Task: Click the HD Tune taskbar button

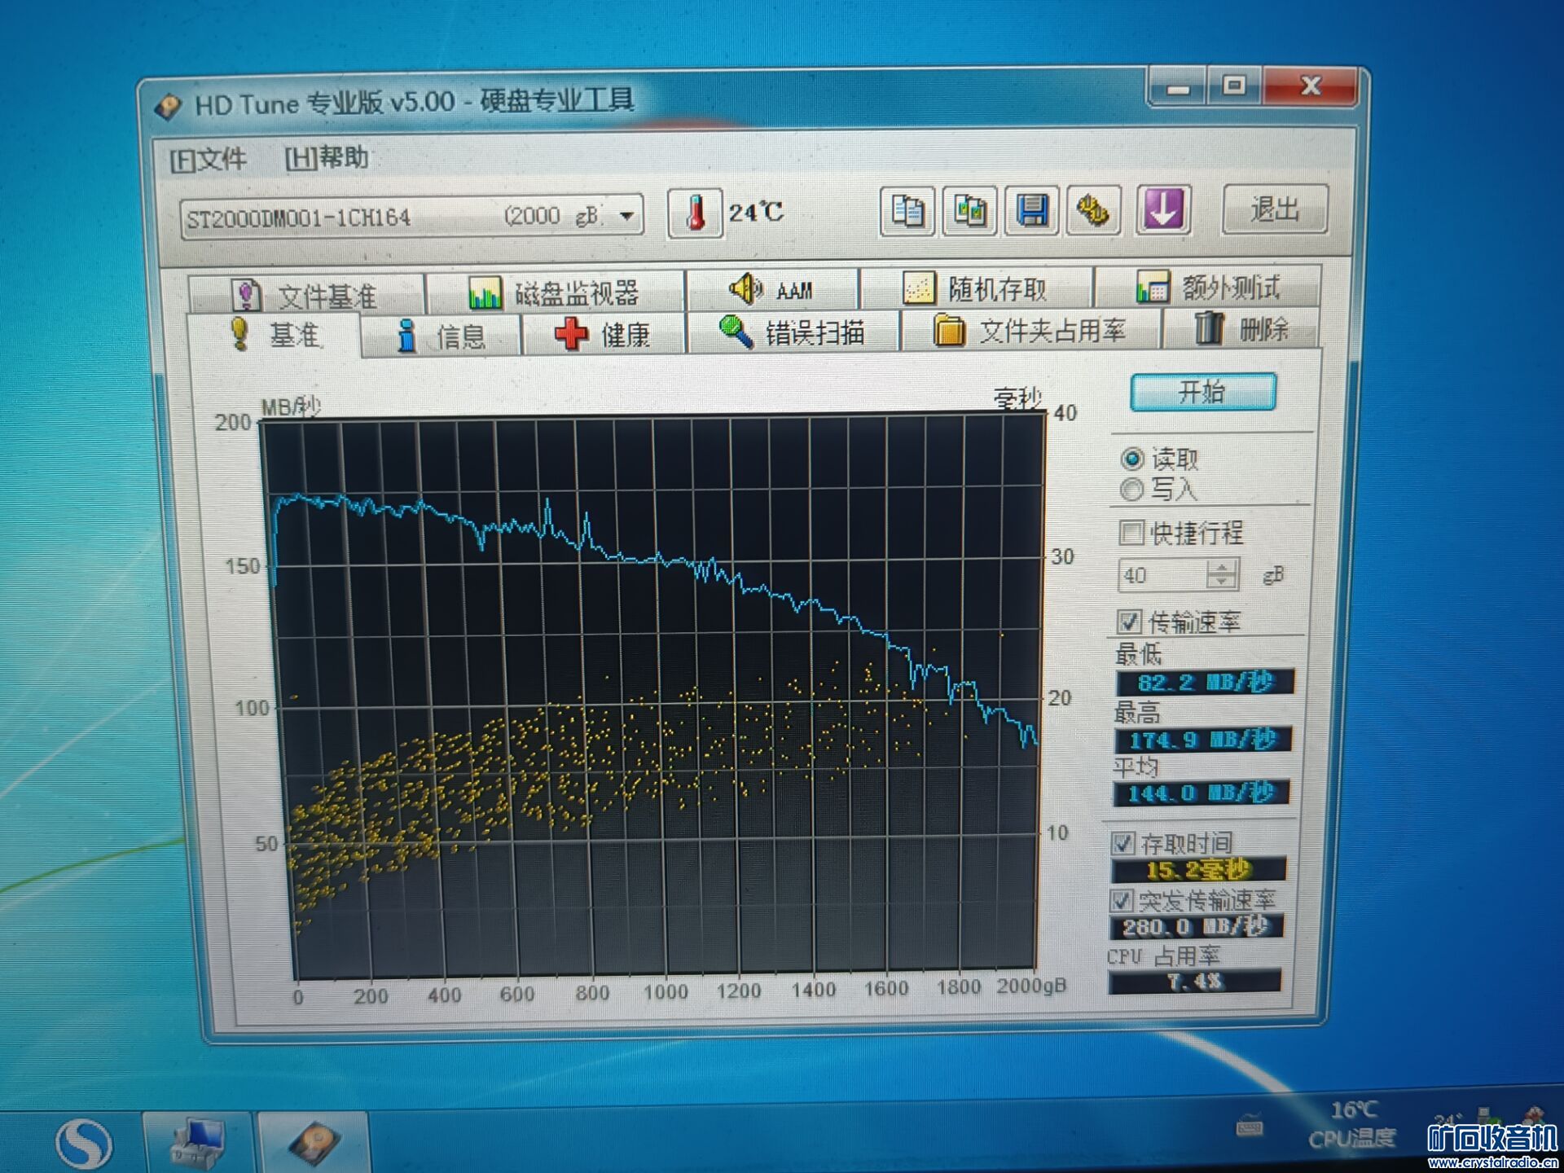Action: (x=314, y=1143)
